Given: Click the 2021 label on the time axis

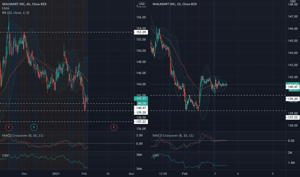Looking at the screenshot, I should coord(56,174).
